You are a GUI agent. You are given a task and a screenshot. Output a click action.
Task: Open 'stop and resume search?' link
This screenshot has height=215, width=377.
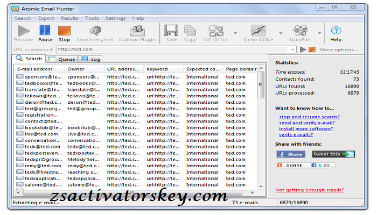click(x=309, y=117)
